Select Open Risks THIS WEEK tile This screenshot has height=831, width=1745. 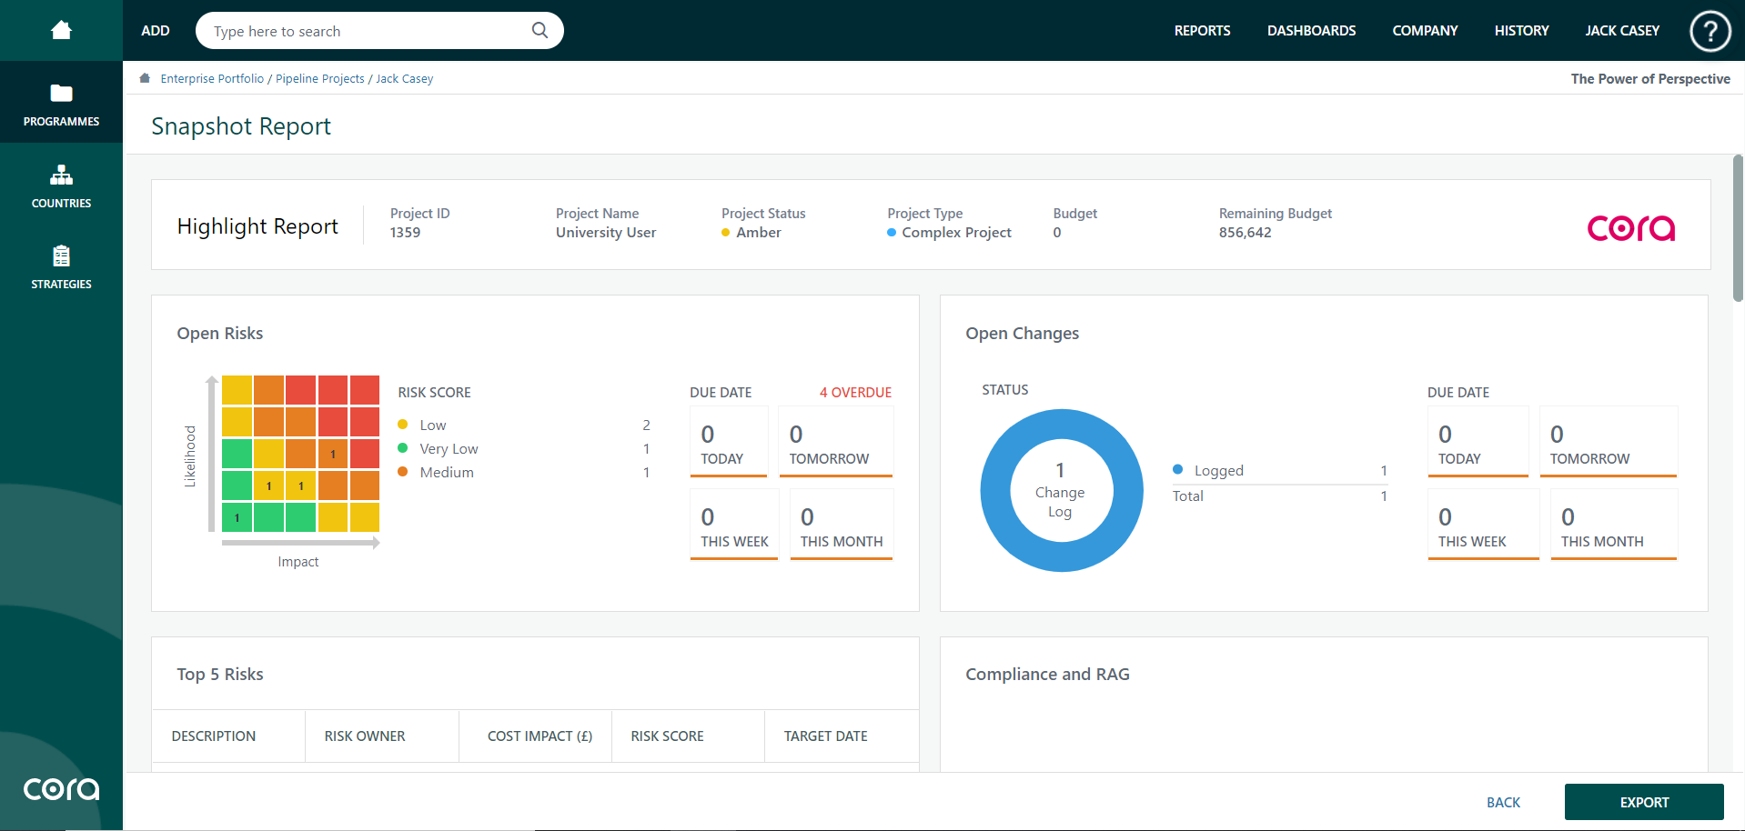coord(734,525)
